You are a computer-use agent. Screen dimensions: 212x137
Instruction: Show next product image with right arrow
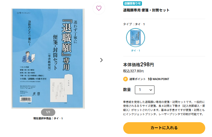coord(101,60)
